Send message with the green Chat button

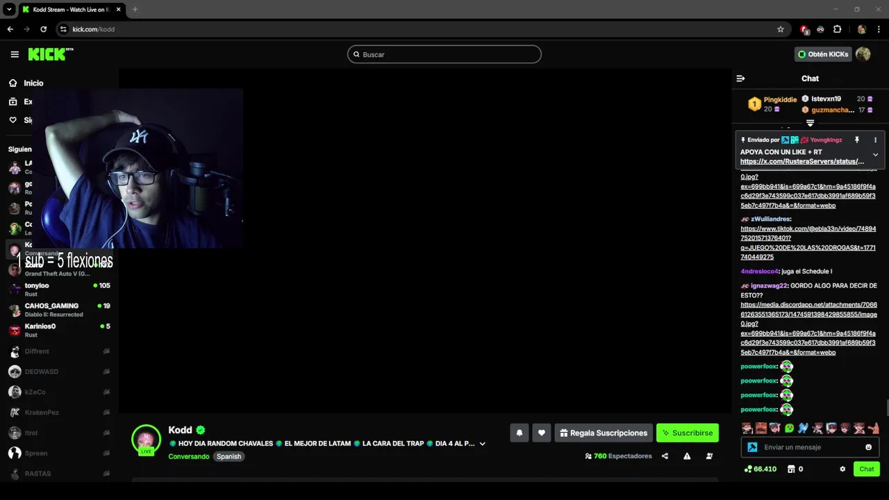click(866, 469)
